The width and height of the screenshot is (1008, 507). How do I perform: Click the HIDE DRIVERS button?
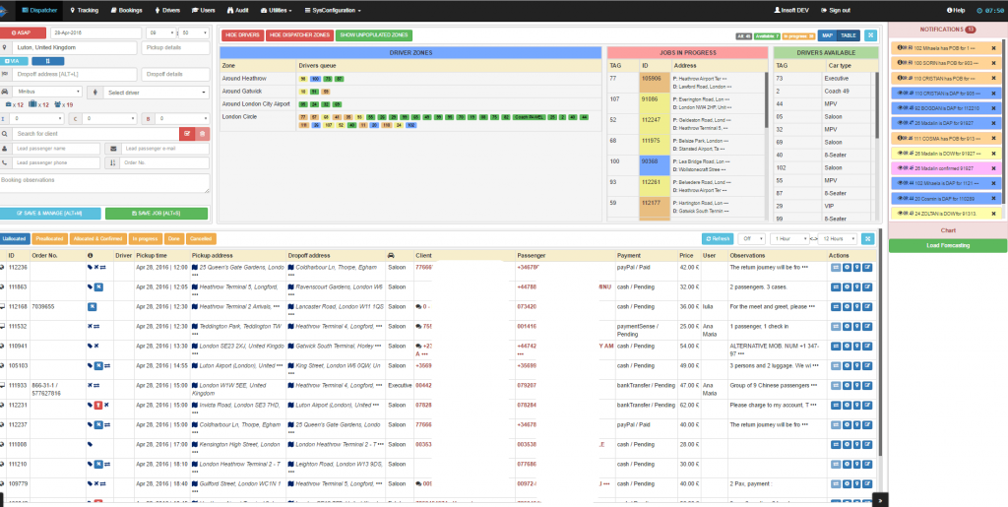coord(242,35)
